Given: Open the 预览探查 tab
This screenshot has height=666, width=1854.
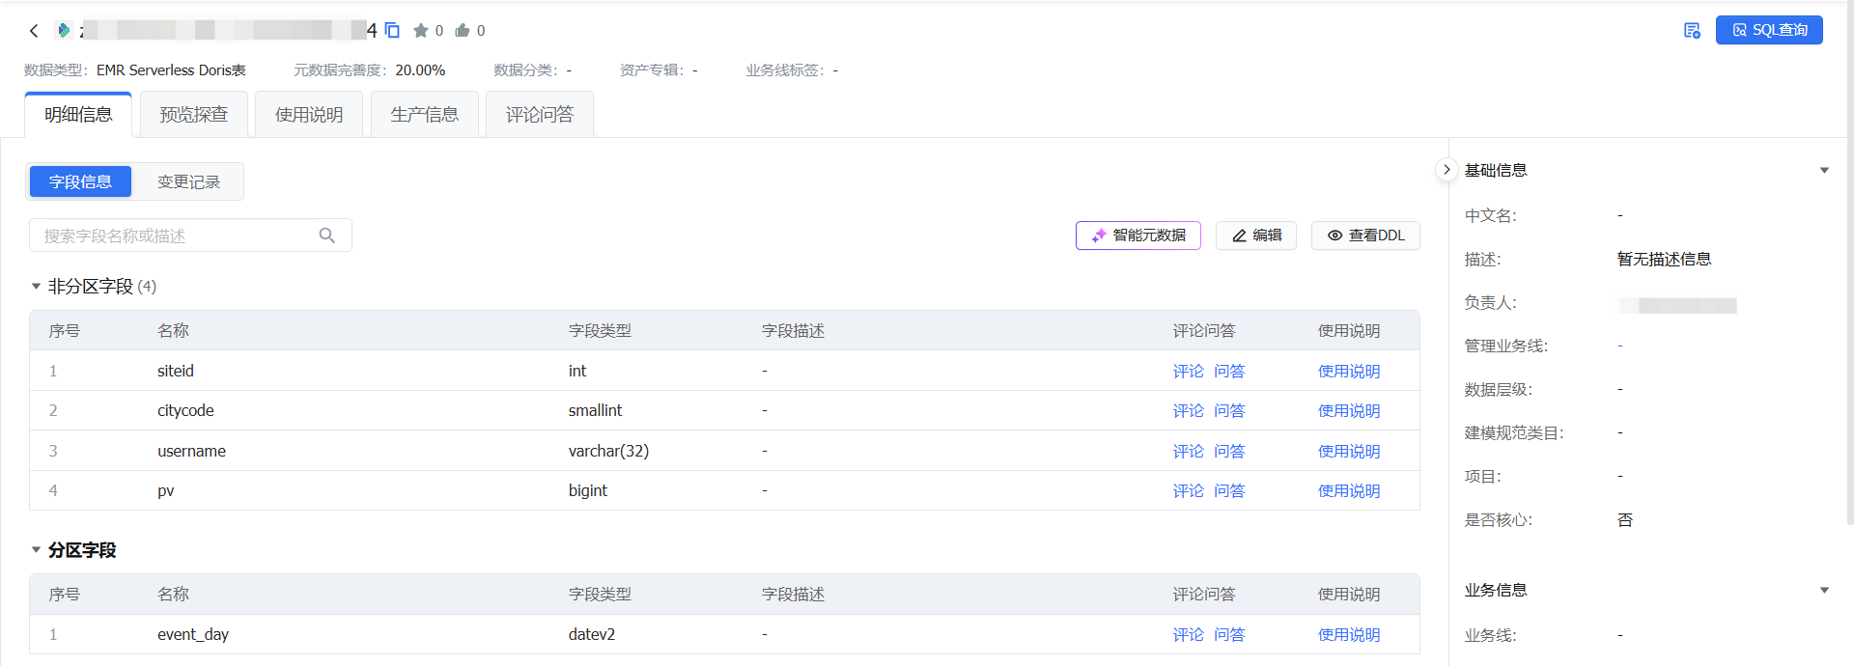Looking at the screenshot, I should coord(194,115).
